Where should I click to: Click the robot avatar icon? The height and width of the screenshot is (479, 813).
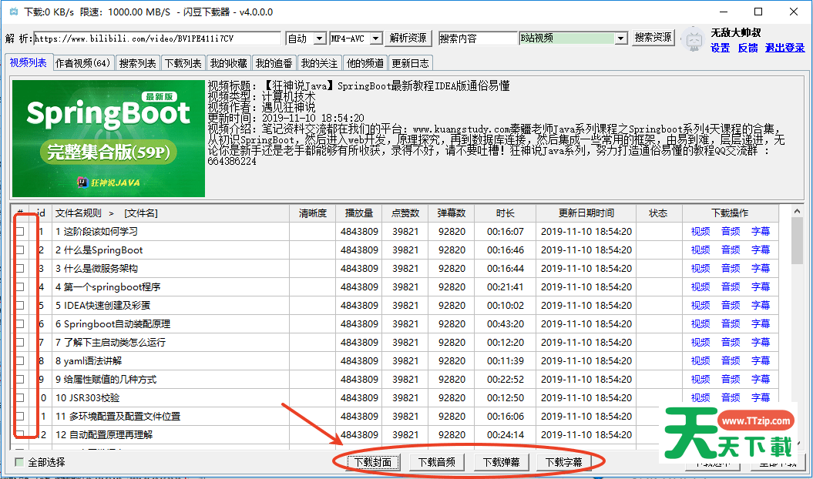[694, 41]
